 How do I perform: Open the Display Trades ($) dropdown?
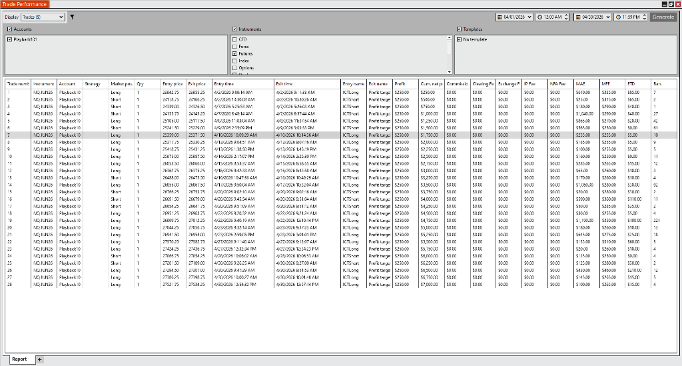pyautogui.click(x=43, y=17)
